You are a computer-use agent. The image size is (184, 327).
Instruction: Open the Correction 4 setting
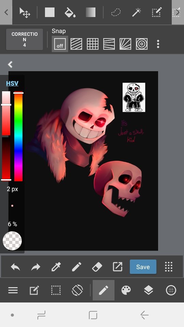click(x=25, y=40)
